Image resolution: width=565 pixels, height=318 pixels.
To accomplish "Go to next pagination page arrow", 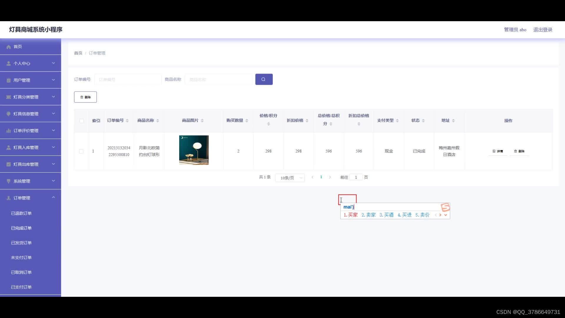I will click(x=330, y=177).
